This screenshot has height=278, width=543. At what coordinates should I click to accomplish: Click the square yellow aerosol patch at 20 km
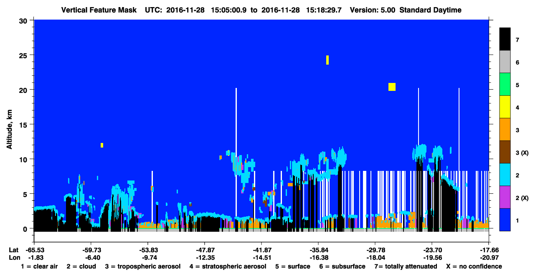392,87
